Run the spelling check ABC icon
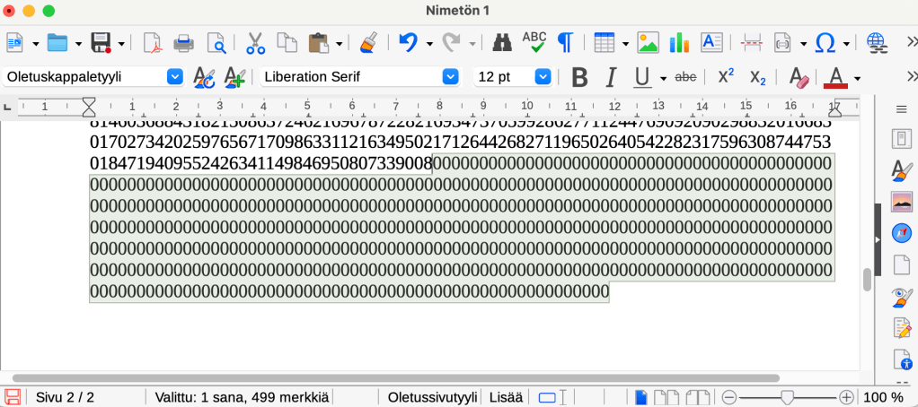The width and height of the screenshot is (918, 407). (534, 42)
